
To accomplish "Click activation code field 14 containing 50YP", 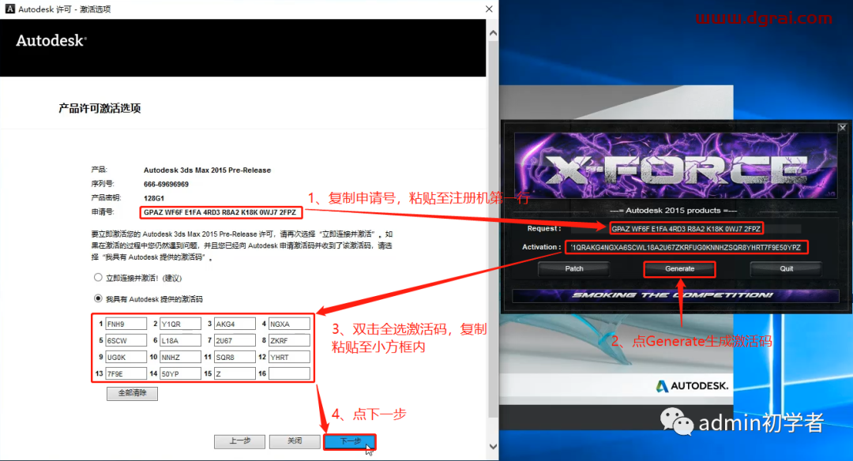I will (180, 374).
